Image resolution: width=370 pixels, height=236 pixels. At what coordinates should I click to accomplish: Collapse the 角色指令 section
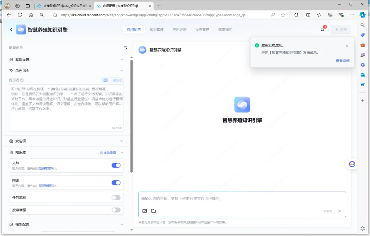122,71
